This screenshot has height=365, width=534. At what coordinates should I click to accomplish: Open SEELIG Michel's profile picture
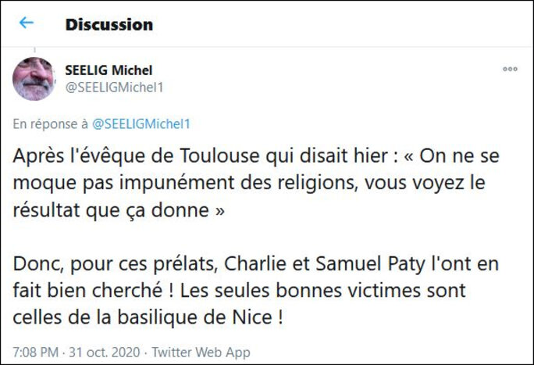tap(34, 78)
